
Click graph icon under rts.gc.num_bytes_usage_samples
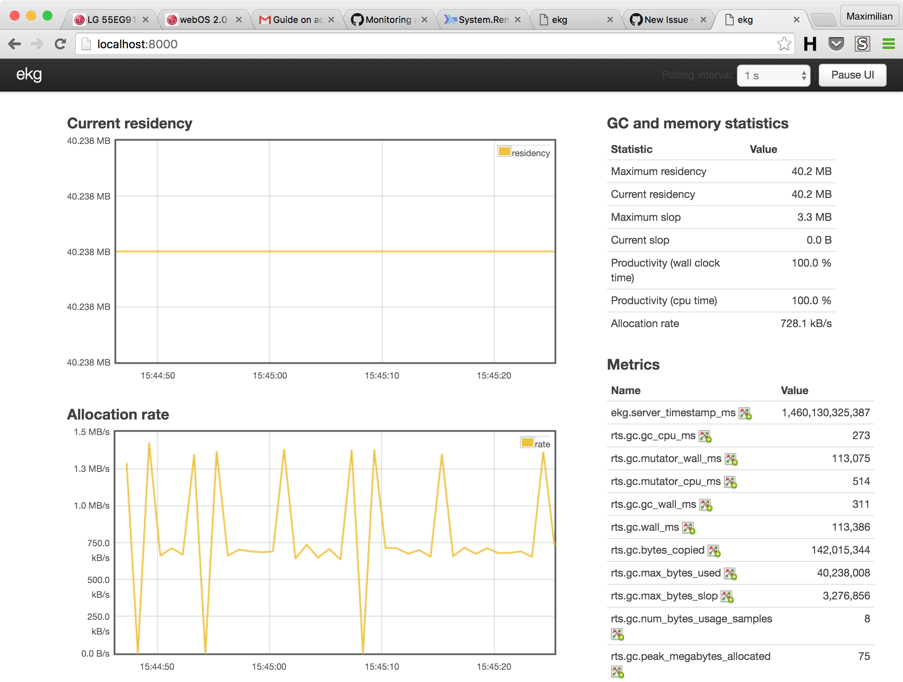[x=617, y=634]
